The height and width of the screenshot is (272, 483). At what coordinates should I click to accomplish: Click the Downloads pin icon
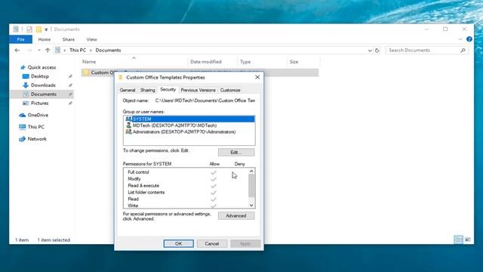point(70,85)
